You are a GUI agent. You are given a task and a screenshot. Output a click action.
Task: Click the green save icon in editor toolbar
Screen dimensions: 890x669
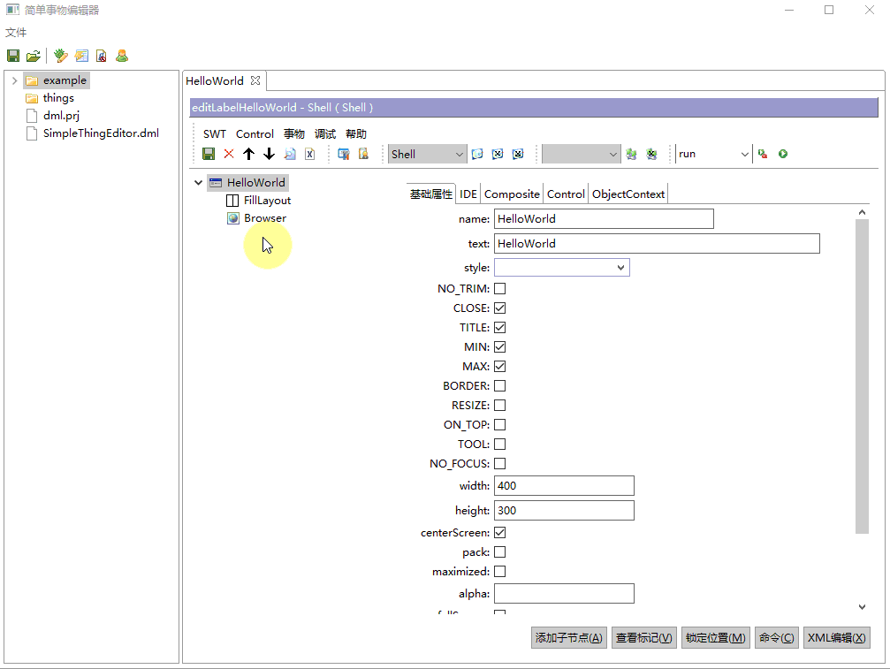(209, 154)
